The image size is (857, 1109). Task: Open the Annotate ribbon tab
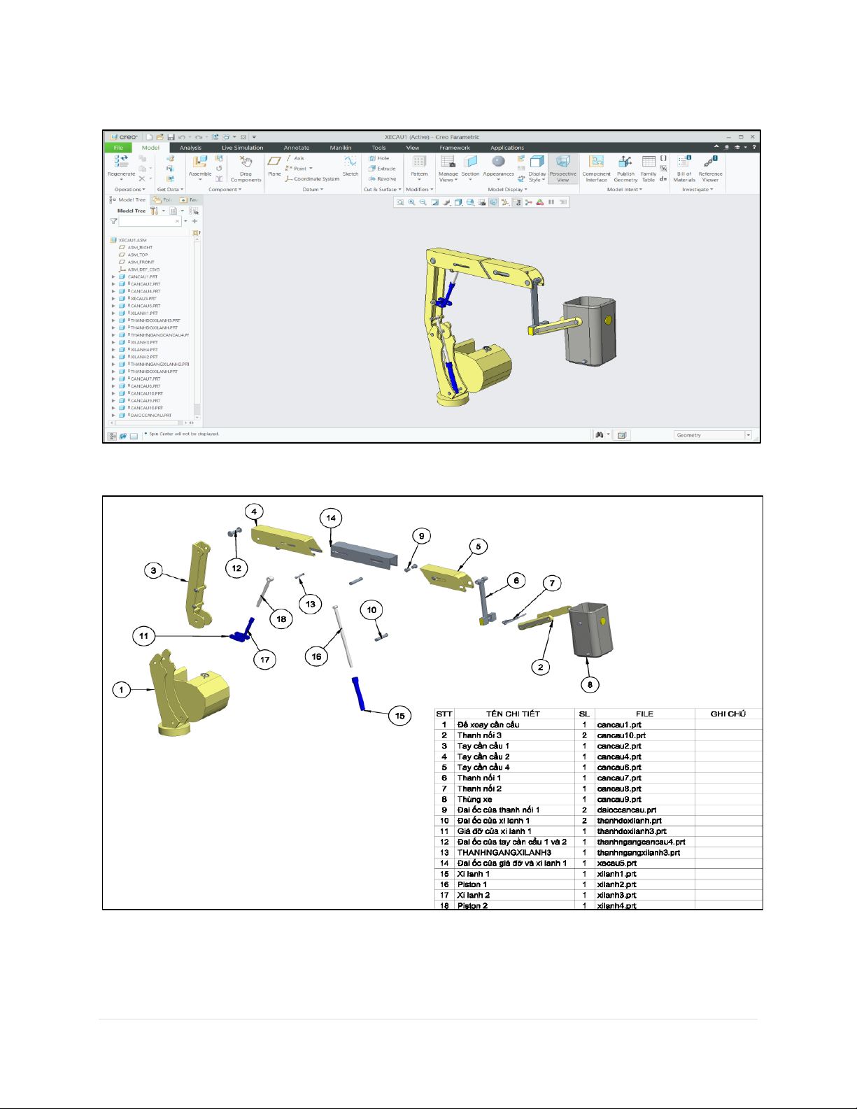(297, 148)
